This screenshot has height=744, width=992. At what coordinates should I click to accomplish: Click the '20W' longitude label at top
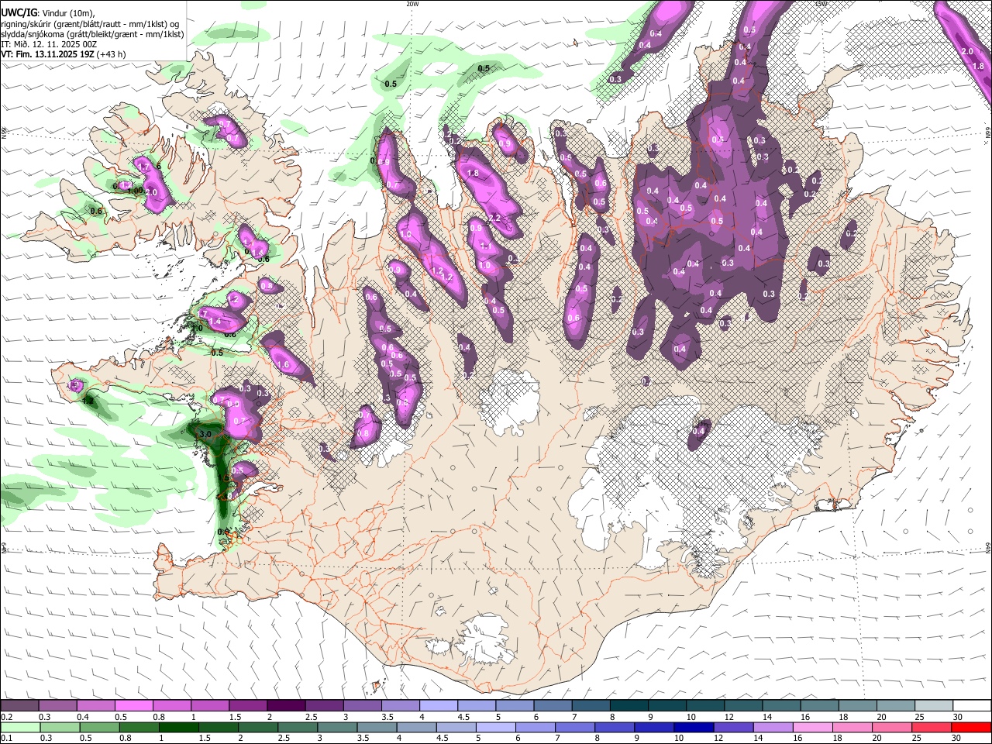coord(413,4)
